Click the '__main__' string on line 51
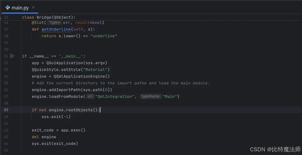Viewport: 302px width, 155px height. pyautogui.click(x=71, y=56)
